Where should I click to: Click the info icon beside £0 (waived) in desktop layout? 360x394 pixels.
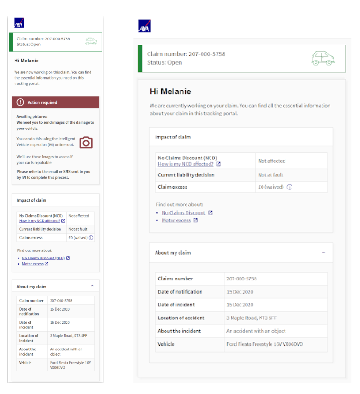pyautogui.click(x=290, y=187)
